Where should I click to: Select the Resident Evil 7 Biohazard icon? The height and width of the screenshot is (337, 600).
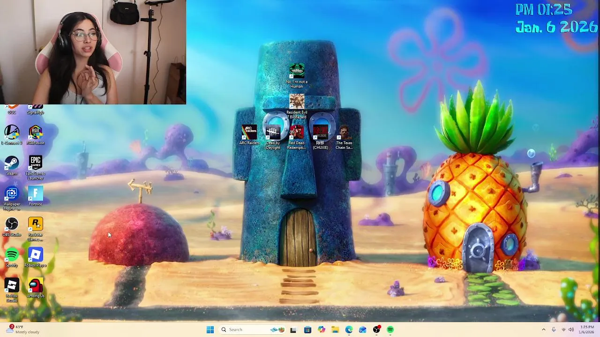point(297,107)
